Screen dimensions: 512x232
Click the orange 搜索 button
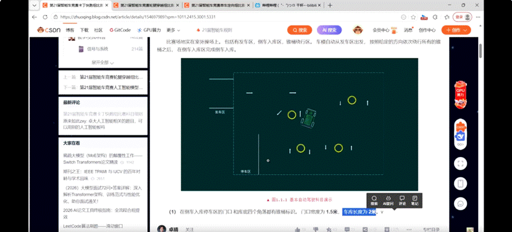[300, 30]
